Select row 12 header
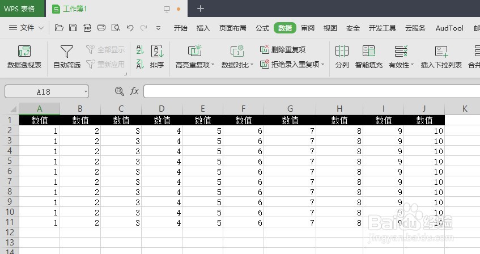 coord(10,232)
